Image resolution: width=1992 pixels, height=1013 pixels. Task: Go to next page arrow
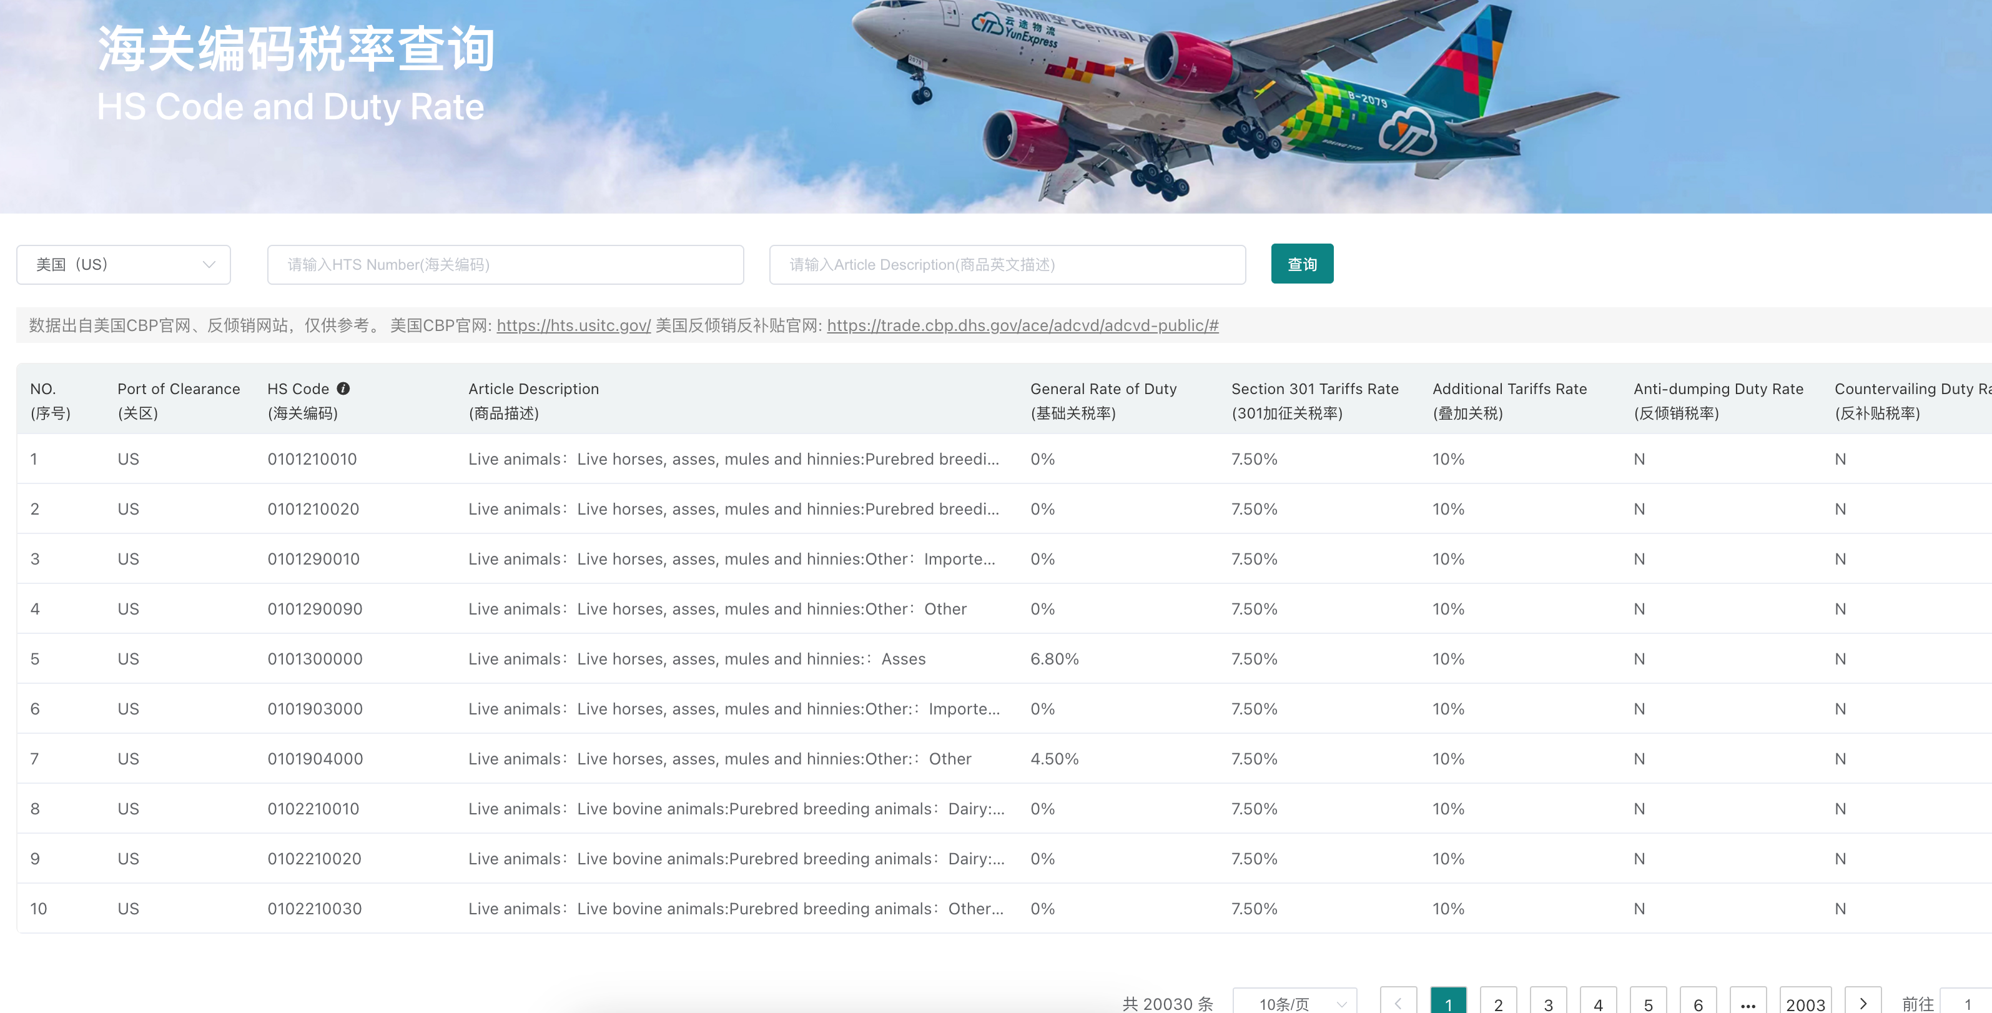pos(1863,1003)
